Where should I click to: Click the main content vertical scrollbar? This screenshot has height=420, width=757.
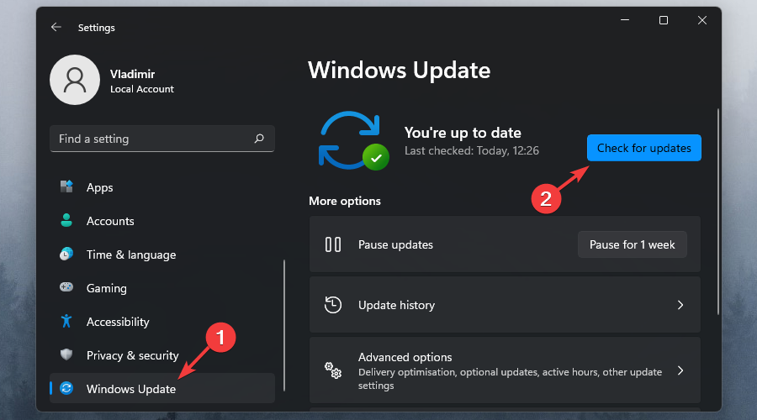pyautogui.click(x=717, y=210)
